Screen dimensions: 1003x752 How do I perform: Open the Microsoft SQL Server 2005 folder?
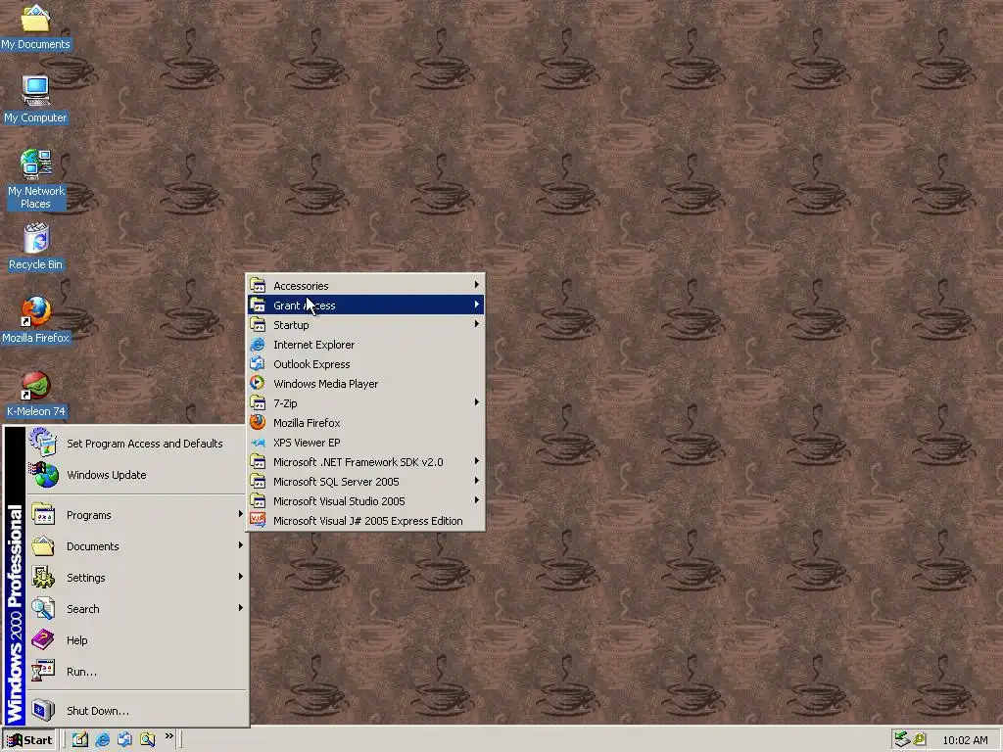[x=366, y=482]
